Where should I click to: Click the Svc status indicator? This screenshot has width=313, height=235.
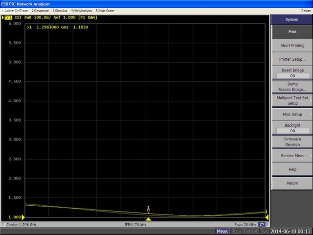pyautogui.click(x=264, y=231)
